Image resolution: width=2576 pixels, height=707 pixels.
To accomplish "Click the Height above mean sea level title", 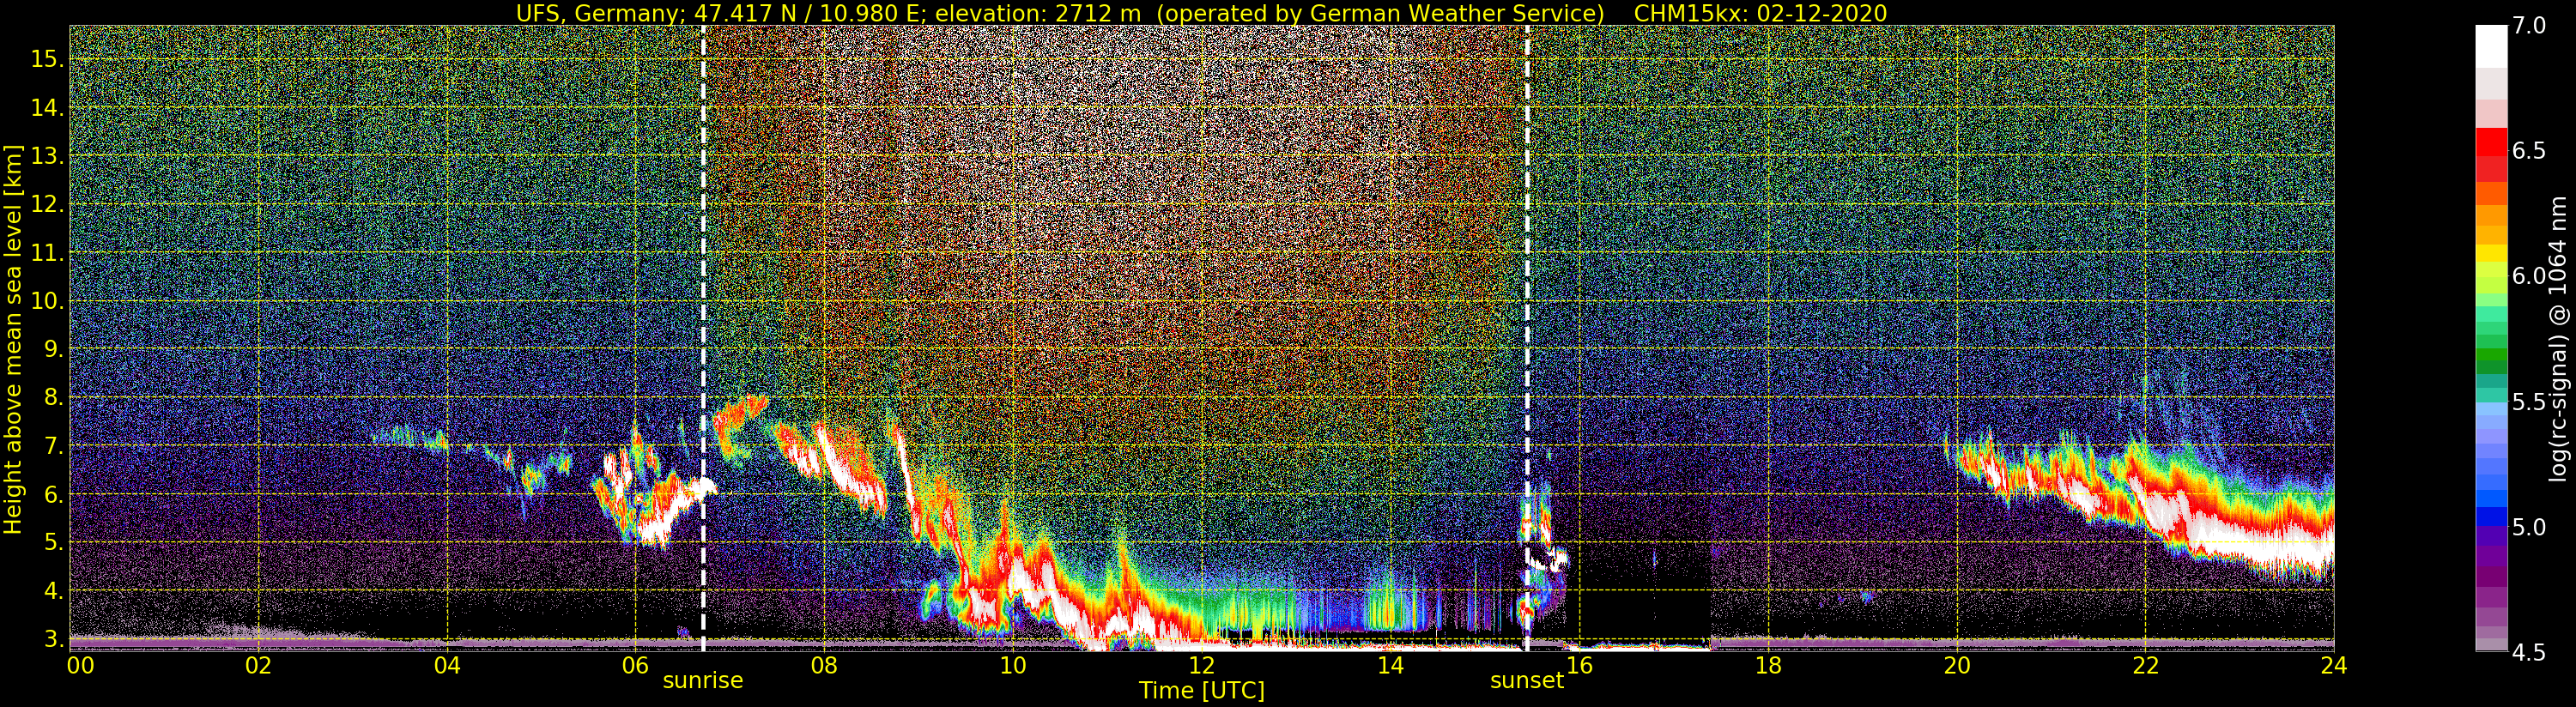I will click(13, 338).
